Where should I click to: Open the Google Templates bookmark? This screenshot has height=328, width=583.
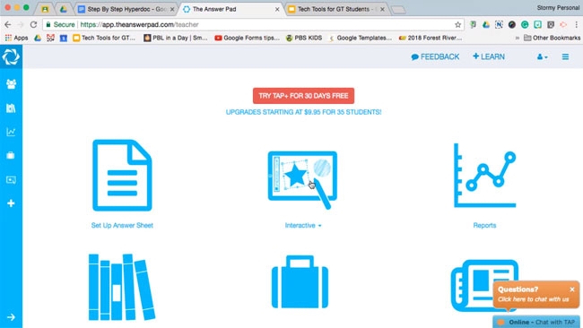pos(361,38)
